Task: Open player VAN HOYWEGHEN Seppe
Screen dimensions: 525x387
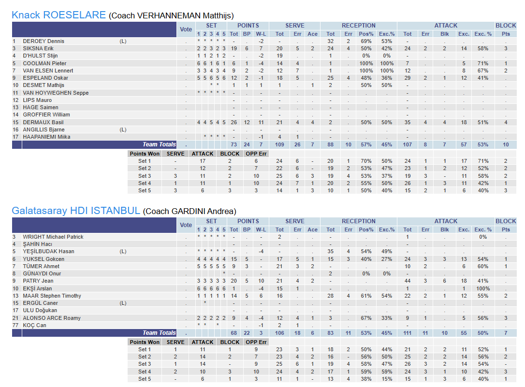Action: click(56, 93)
